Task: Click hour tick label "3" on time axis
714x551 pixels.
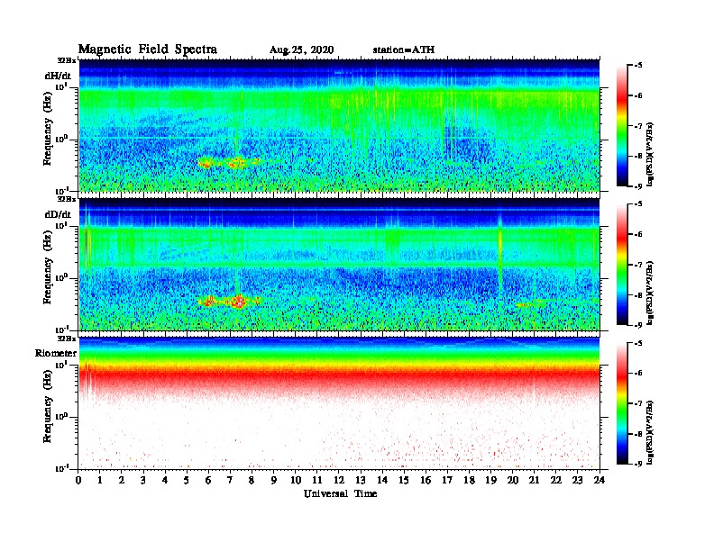Action: pos(143,480)
